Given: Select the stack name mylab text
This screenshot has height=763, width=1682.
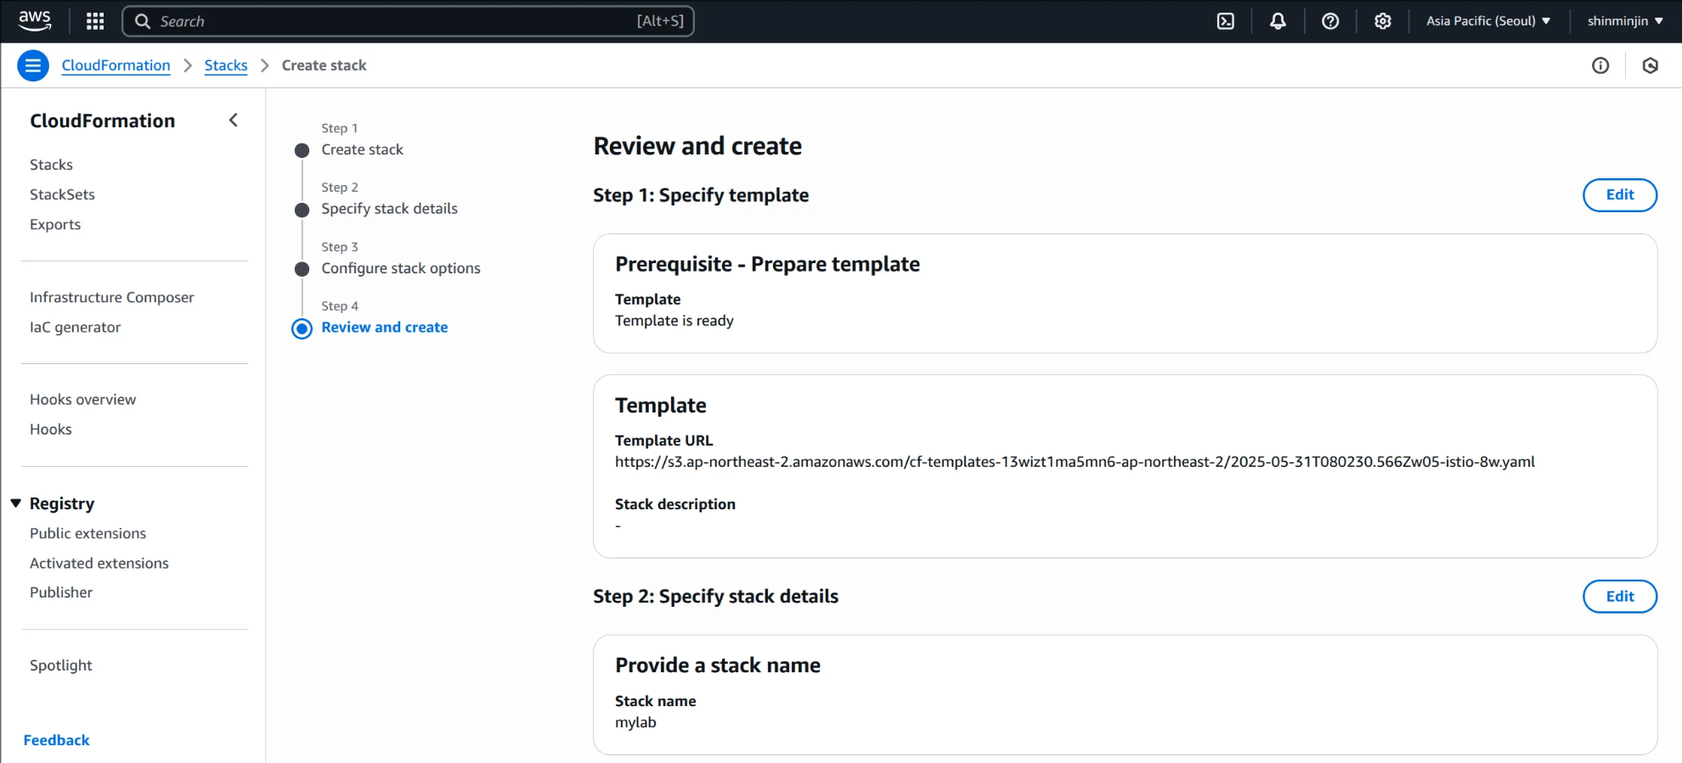Looking at the screenshot, I should coord(635,722).
